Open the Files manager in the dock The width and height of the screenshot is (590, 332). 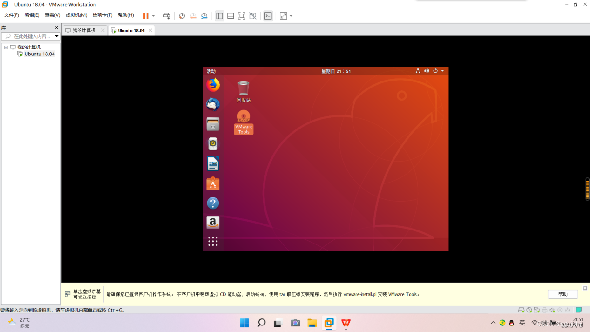pos(213,124)
